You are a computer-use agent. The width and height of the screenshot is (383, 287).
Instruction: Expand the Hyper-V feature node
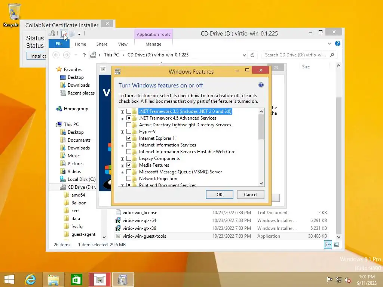[x=122, y=132]
